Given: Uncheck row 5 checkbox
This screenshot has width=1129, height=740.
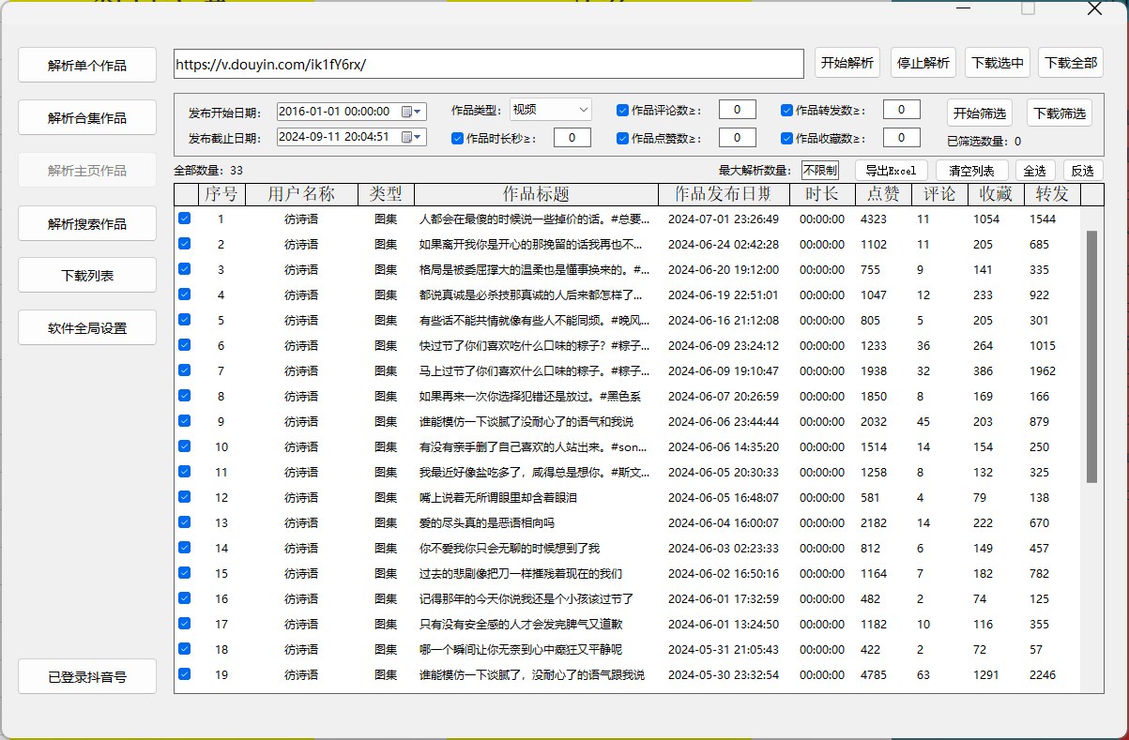Looking at the screenshot, I should click(184, 319).
